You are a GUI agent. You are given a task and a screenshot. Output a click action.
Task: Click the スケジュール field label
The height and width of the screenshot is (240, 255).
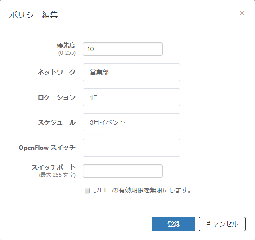click(x=56, y=122)
